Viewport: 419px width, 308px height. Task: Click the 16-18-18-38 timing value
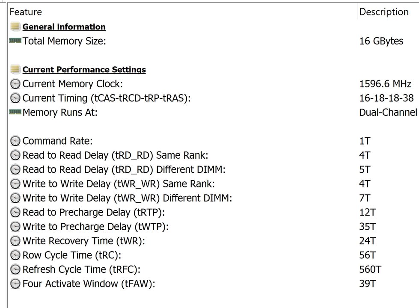point(386,98)
